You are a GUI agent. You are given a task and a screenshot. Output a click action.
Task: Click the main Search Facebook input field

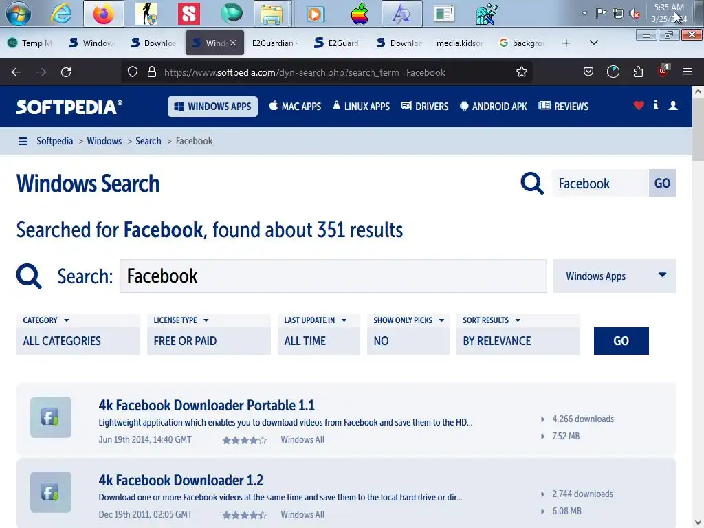333,276
